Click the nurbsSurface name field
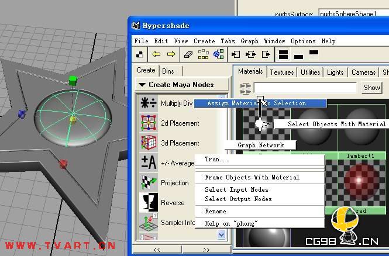Viewport: 389px width, 256px height. [354, 13]
